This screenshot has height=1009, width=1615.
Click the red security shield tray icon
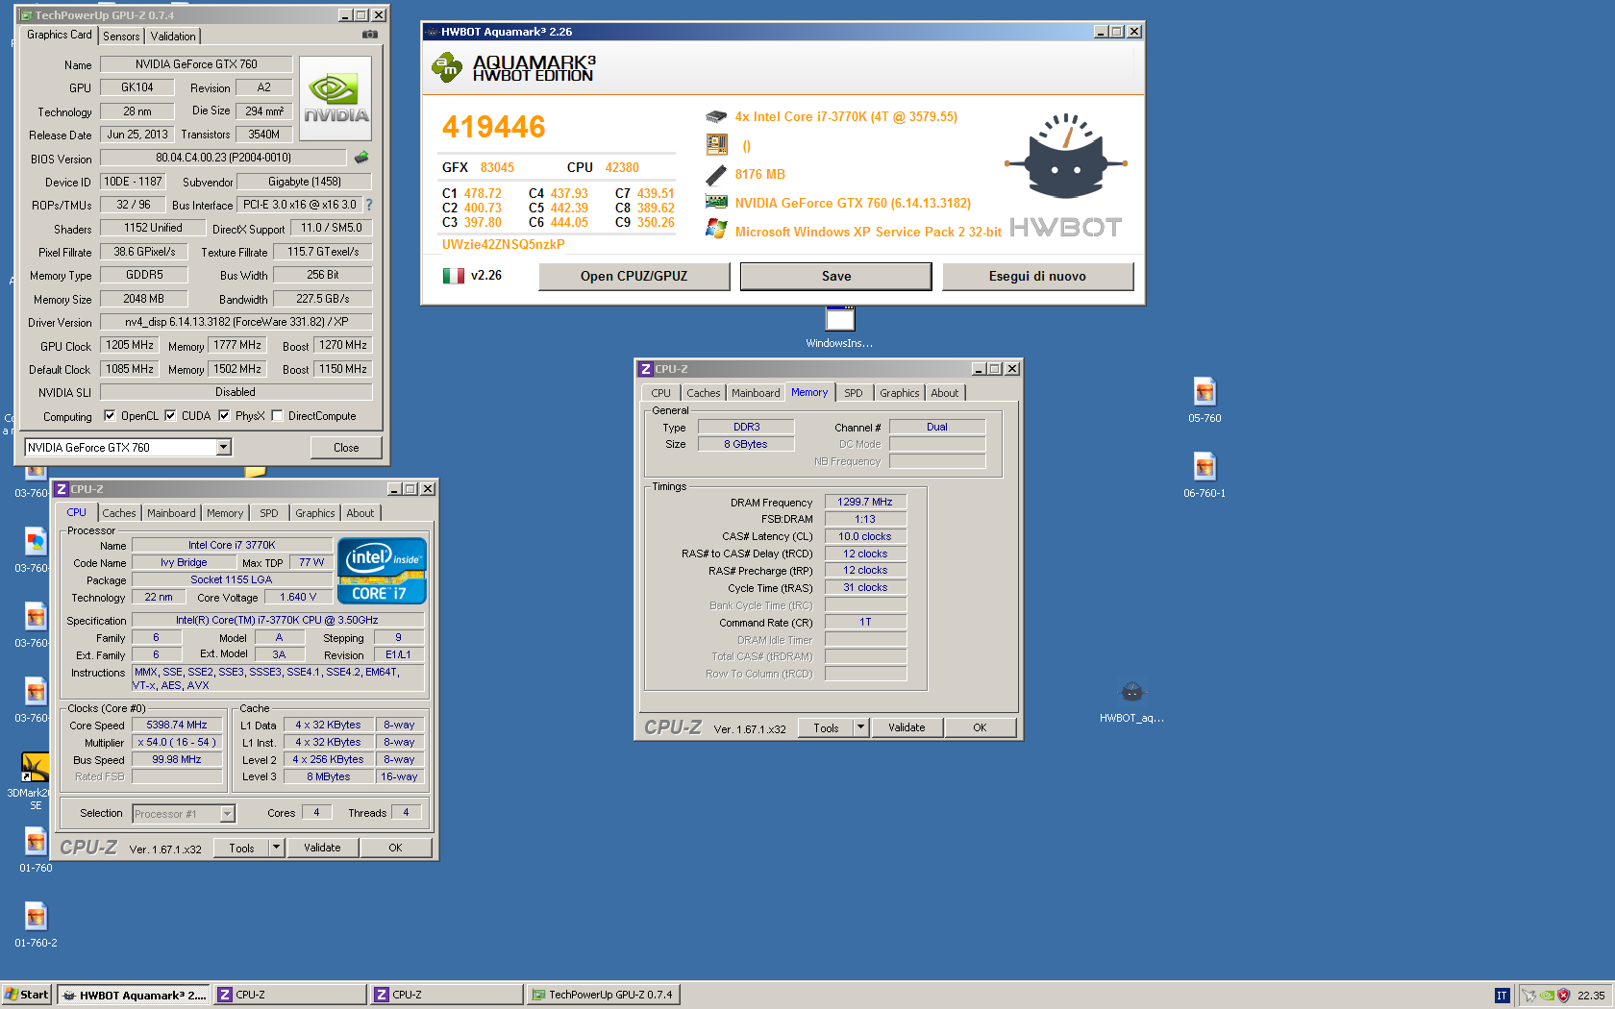[x=1563, y=996]
